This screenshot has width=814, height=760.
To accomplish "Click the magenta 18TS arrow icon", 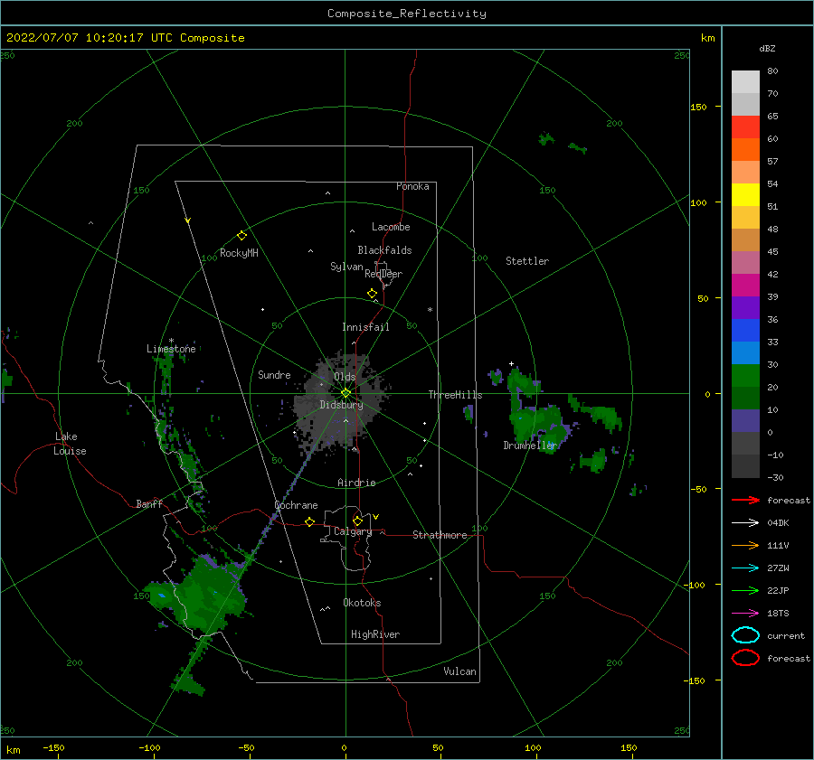I will (x=745, y=614).
